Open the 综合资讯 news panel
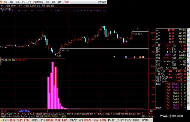The width and height of the screenshot is (190, 122). pos(47,116)
